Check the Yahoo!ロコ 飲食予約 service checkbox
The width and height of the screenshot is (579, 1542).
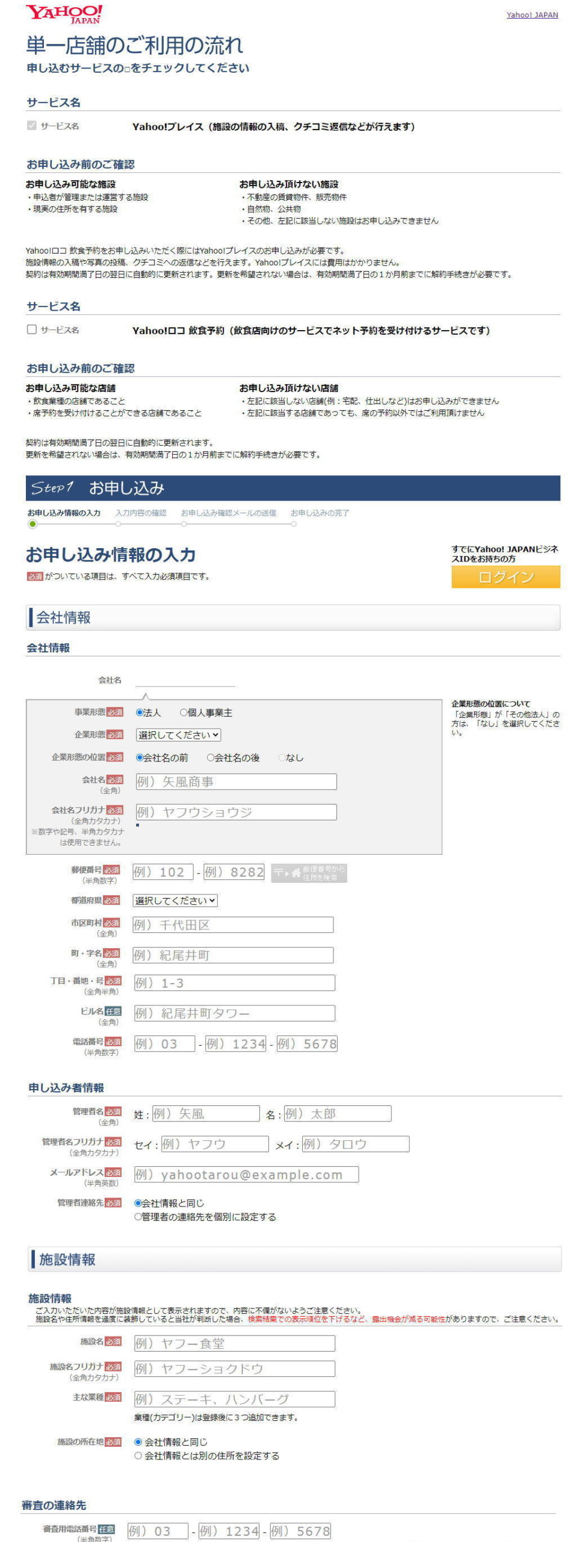[32, 329]
